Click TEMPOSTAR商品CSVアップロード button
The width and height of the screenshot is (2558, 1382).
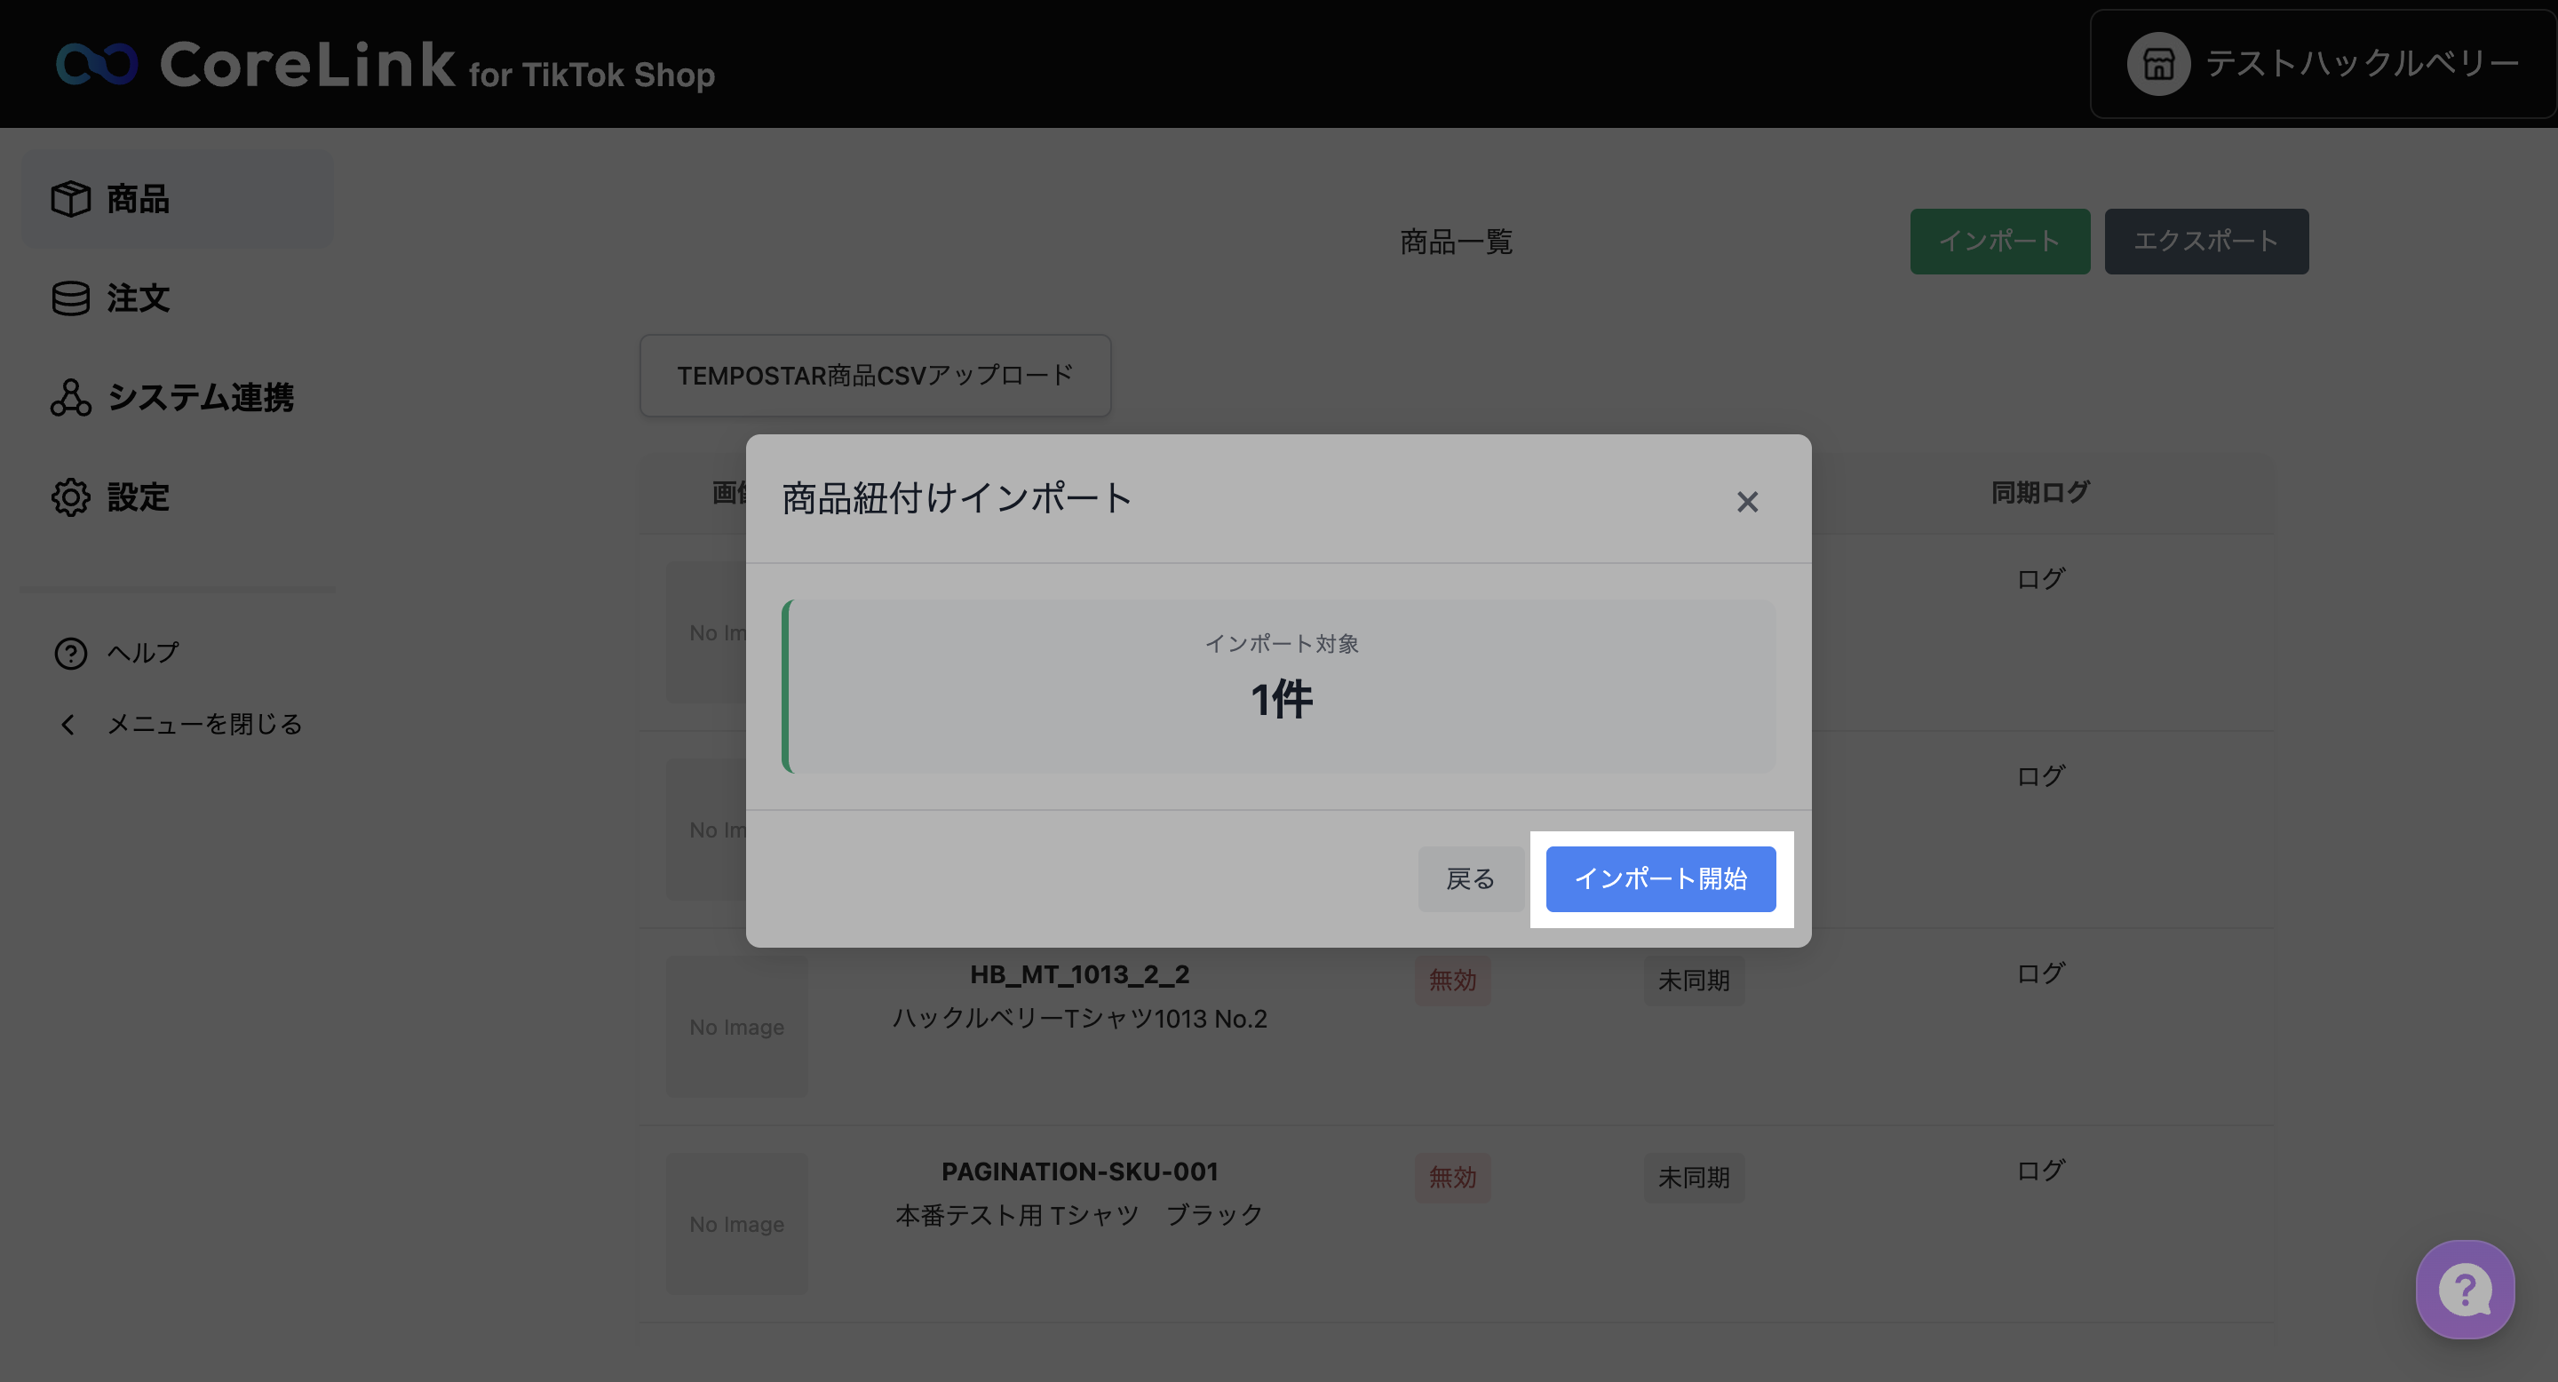(874, 376)
